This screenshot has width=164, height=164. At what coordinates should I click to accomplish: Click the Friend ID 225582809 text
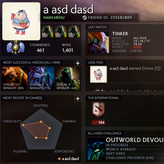pyautogui.click(x=110, y=17)
